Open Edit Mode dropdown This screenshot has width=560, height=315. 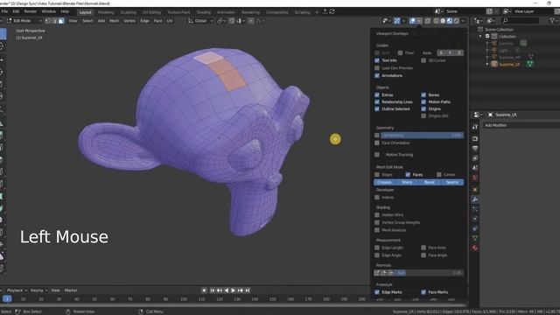click(24, 21)
